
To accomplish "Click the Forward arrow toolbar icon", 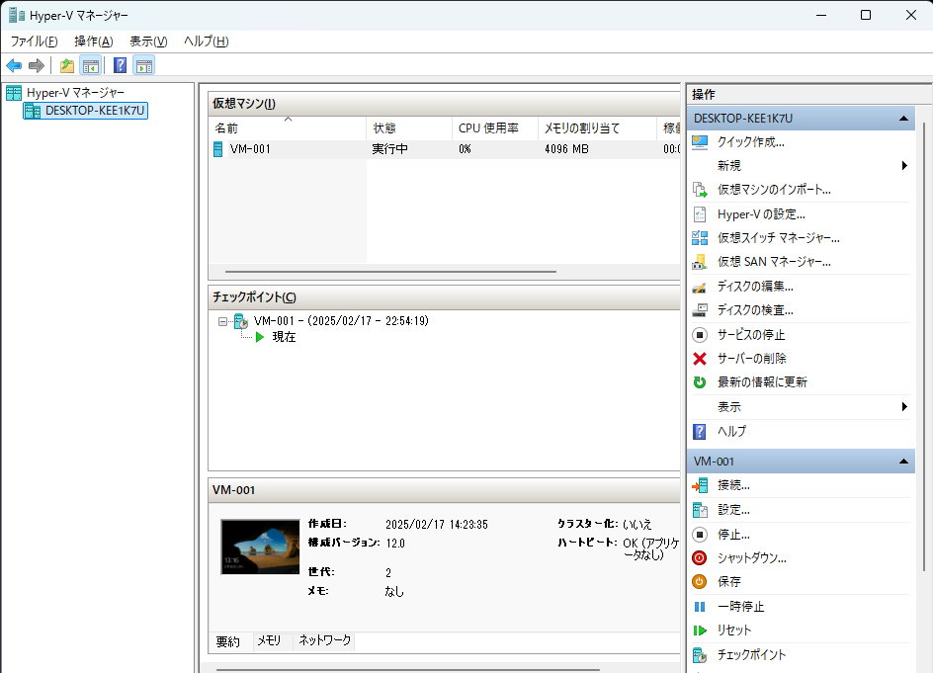I will point(37,65).
